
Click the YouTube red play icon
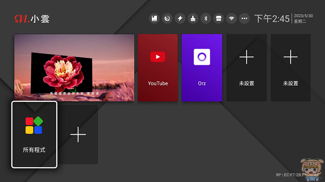(x=158, y=56)
